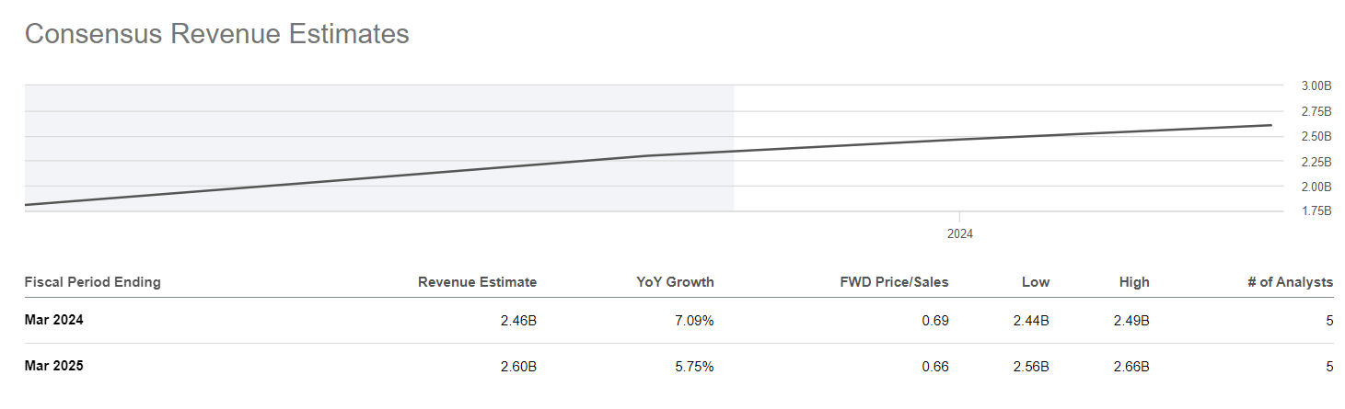Image resolution: width=1345 pixels, height=409 pixels.
Task: Click the 5.75% YoY growth value
Action: pyautogui.click(x=694, y=366)
